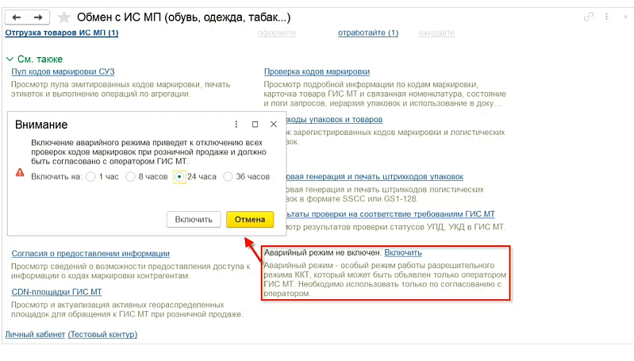Screen dimensions: 634x361
Task: Click the red warning triangle icon
Action: 20,173
